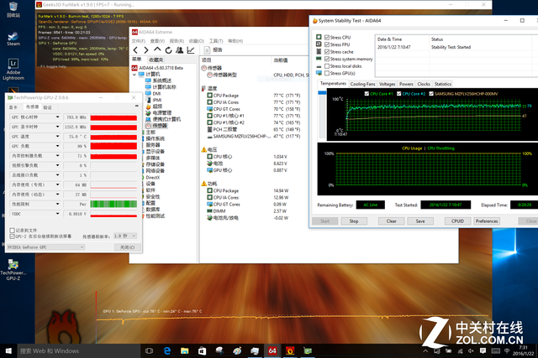Toggle CPU Core #1 graph checkbox

tap(367, 93)
